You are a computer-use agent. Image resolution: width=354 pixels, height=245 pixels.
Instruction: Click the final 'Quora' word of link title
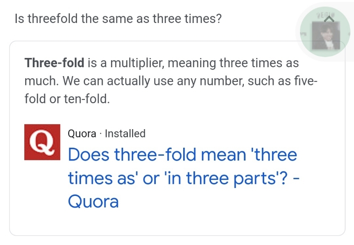[93, 202]
